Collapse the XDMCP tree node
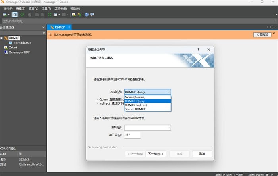 (2, 38)
